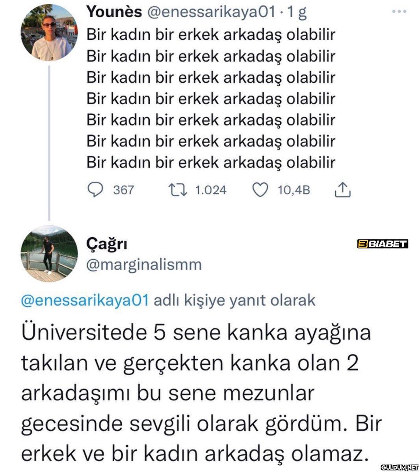Screen dimensions: 420x472
Task: Click the 10,4B likes count
Action: [x=294, y=190]
